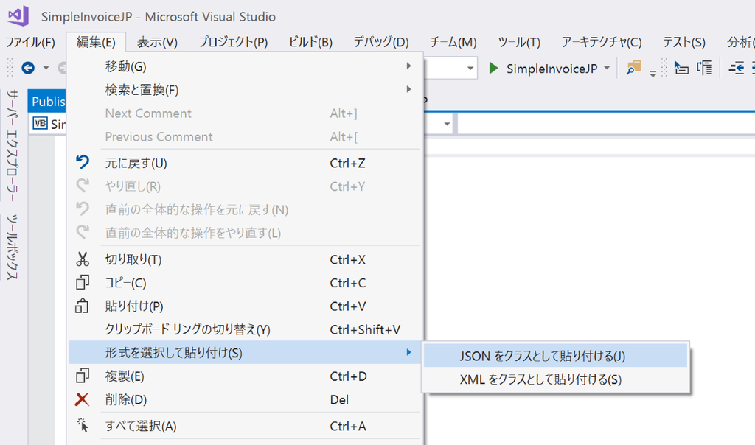Open ツールボックス side tab

[12, 248]
